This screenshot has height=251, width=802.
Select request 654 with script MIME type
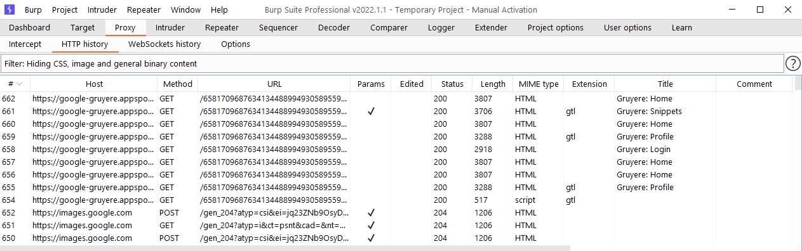tap(396, 200)
